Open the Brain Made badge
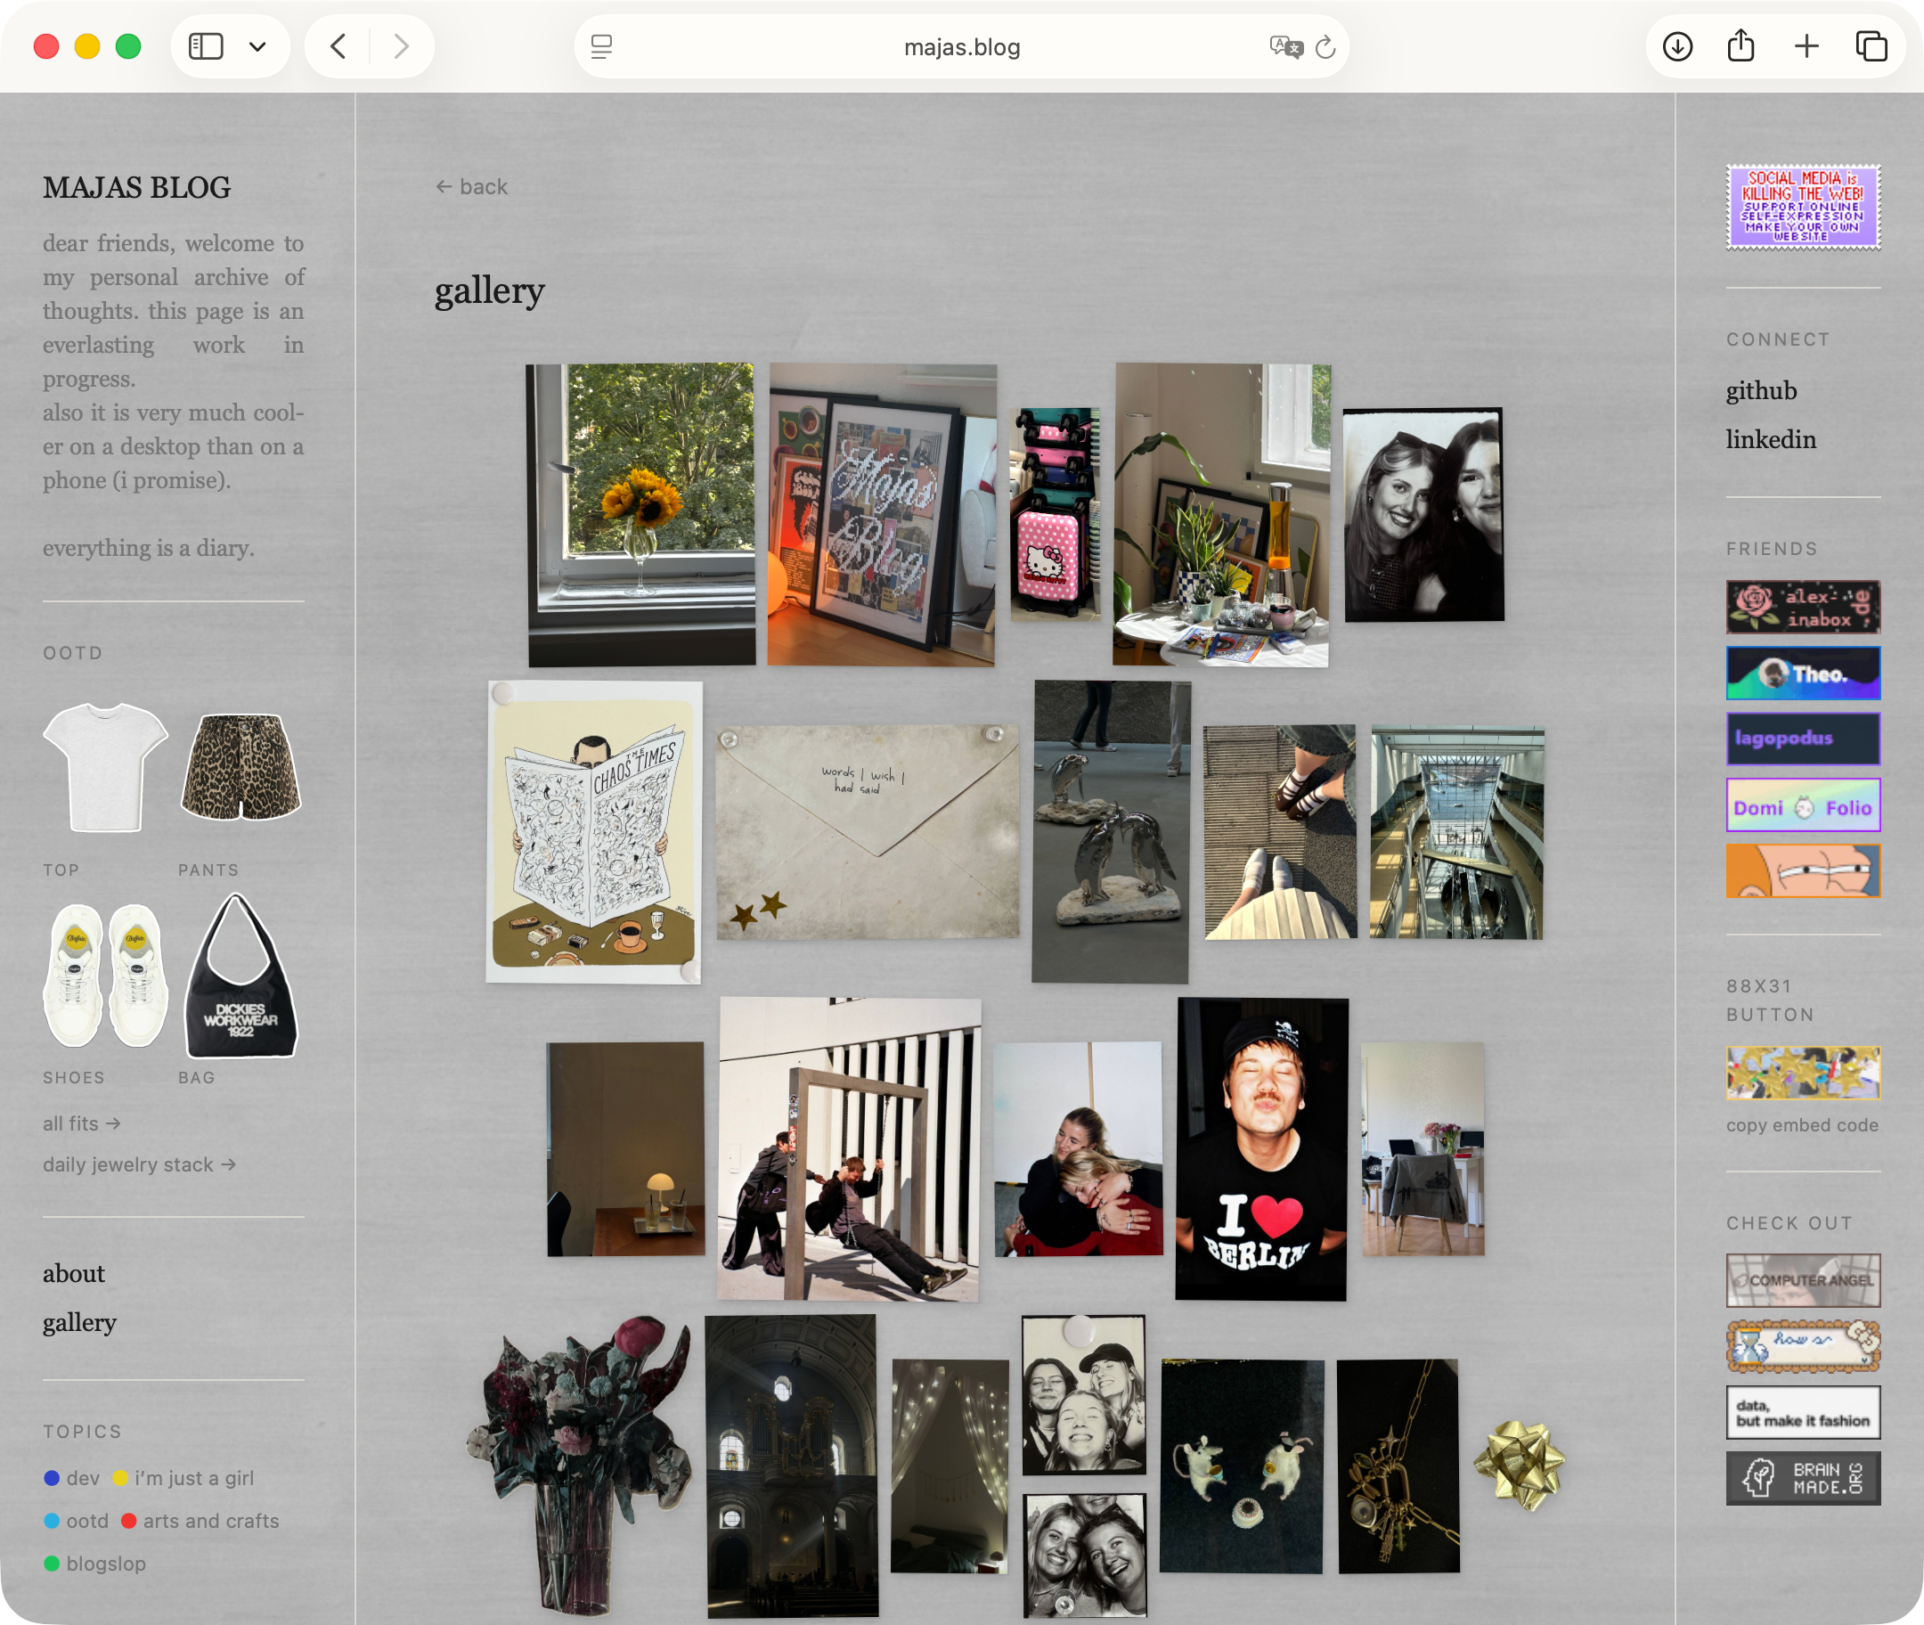The width and height of the screenshot is (1924, 1625). [x=1804, y=1479]
